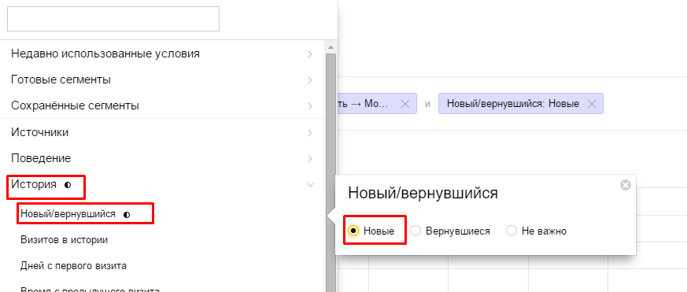Viewport: 687px width, 292px height.
Task: Close the Новый/вернувшийся popup
Action: (x=626, y=185)
